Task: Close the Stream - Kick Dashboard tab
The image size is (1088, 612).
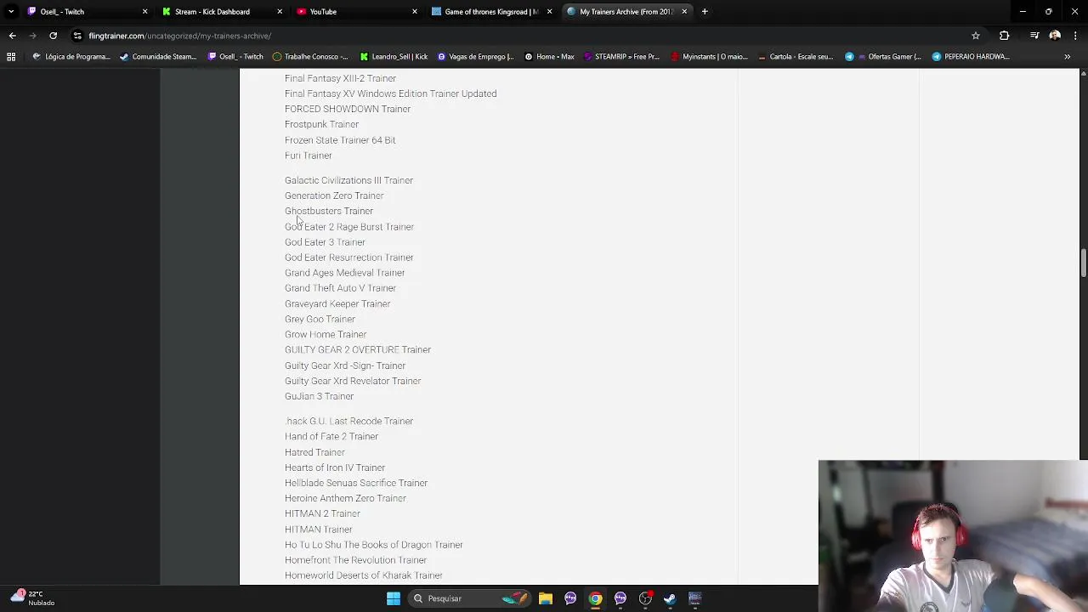Action: pos(280,12)
